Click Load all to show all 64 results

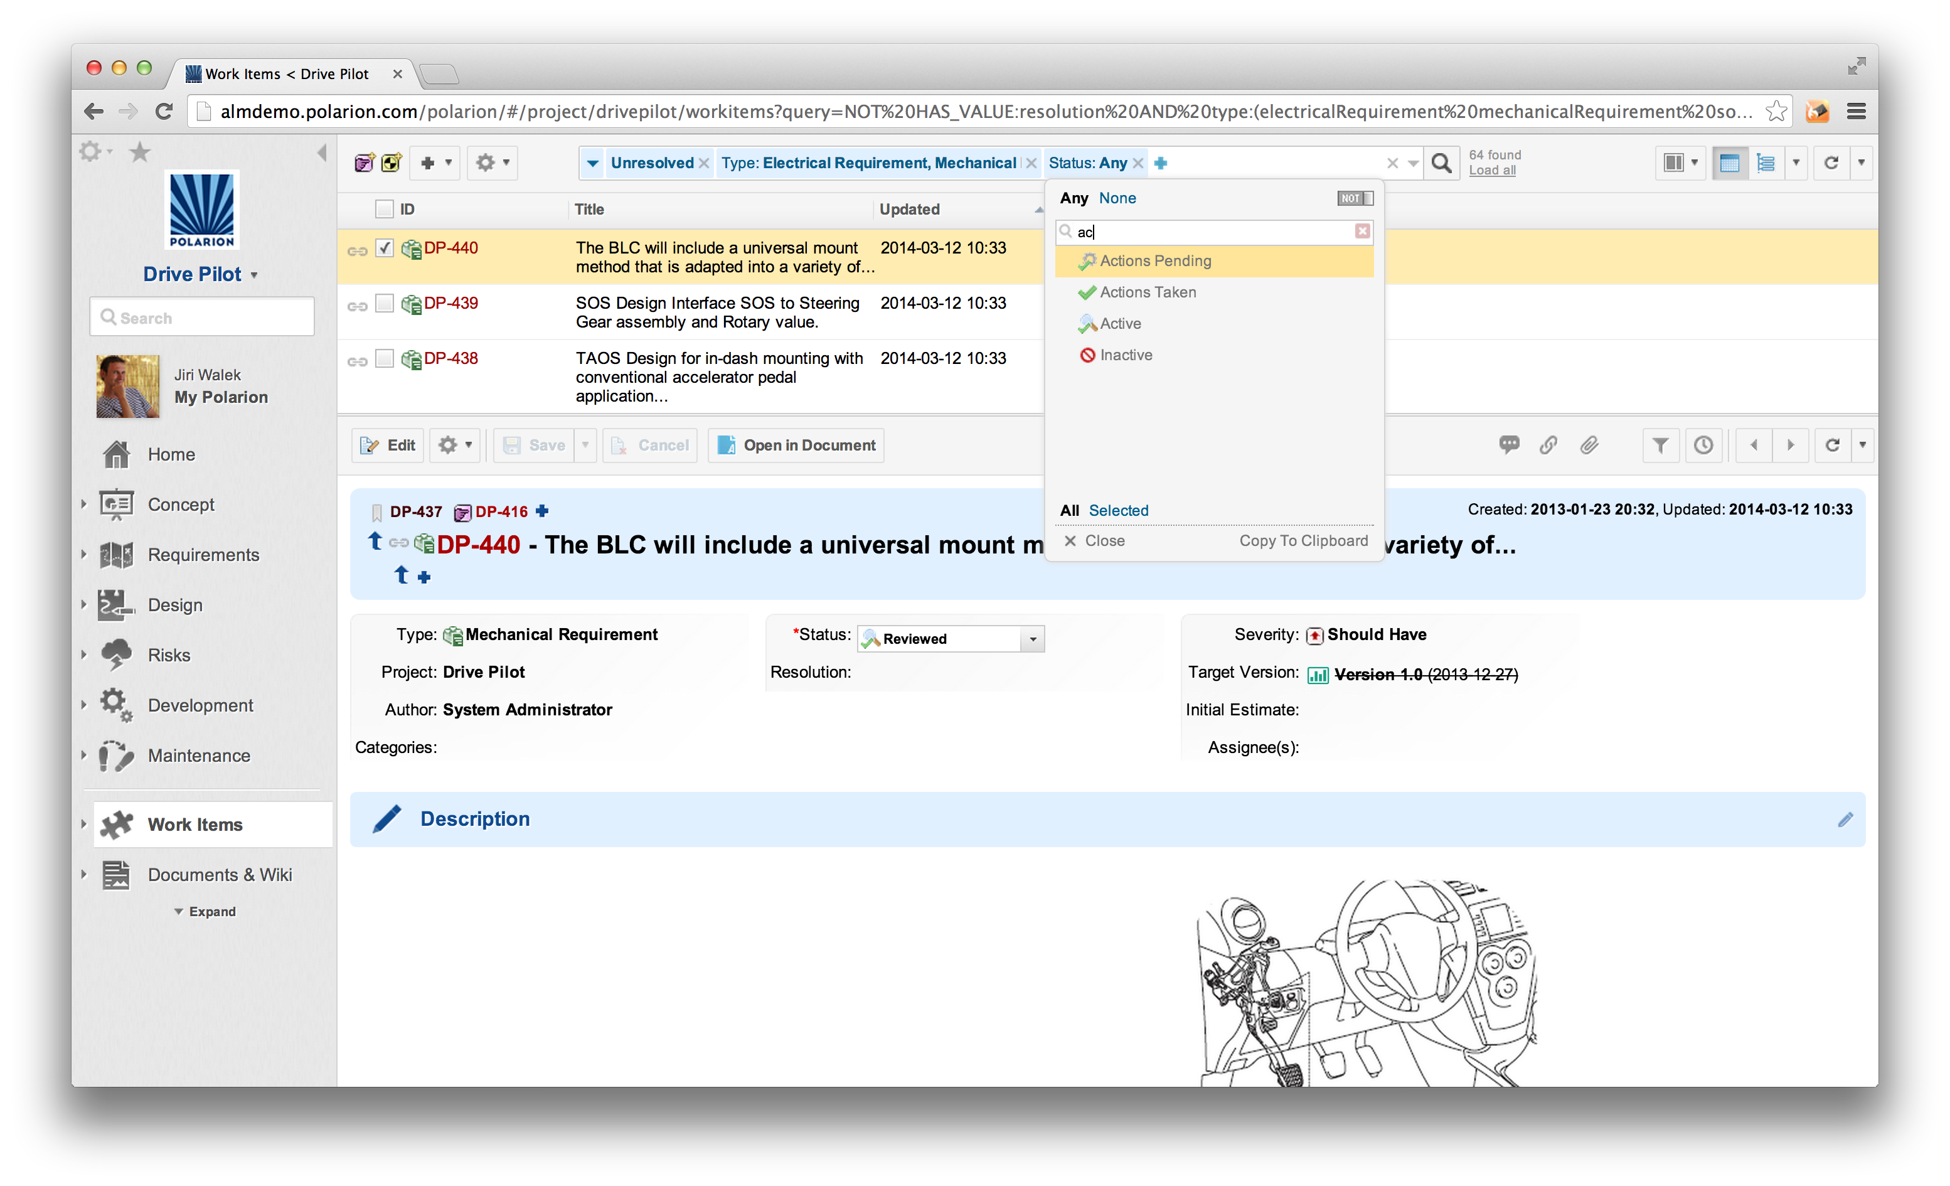coord(1493,169)
